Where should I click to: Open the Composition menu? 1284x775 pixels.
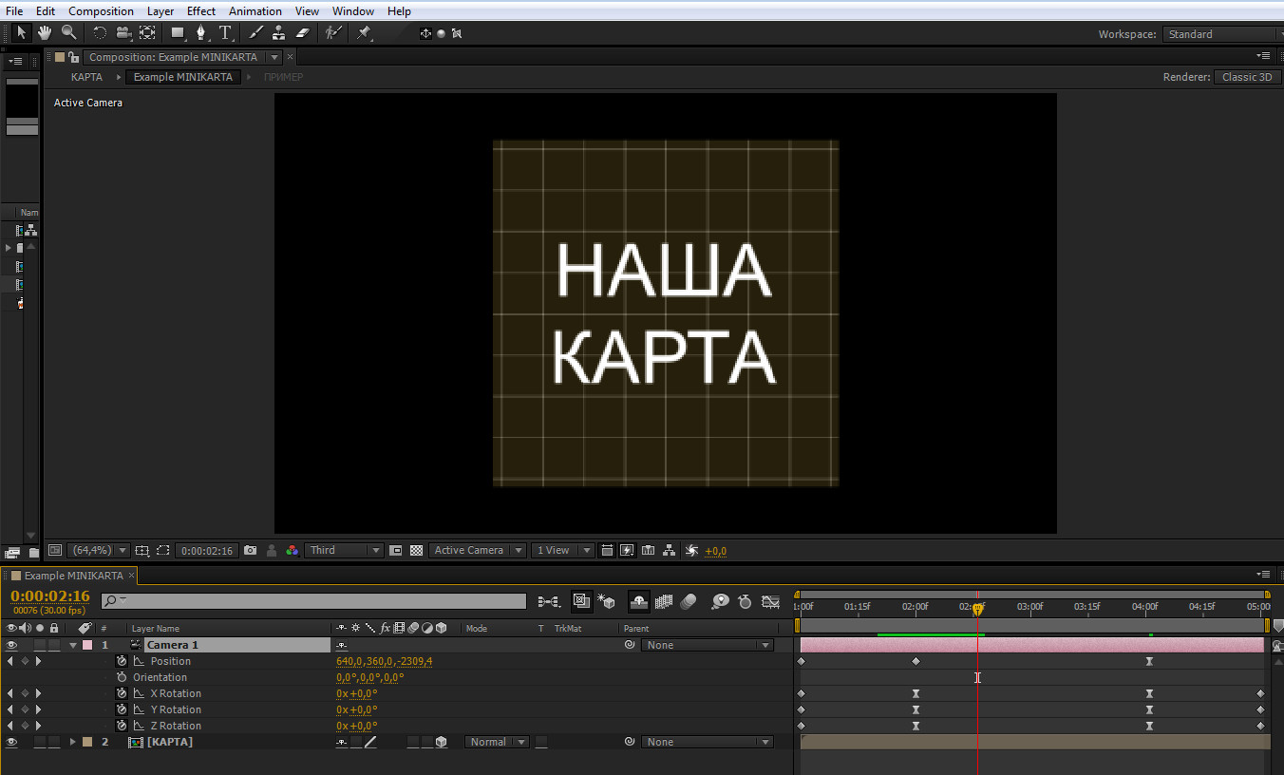point(101,10)
